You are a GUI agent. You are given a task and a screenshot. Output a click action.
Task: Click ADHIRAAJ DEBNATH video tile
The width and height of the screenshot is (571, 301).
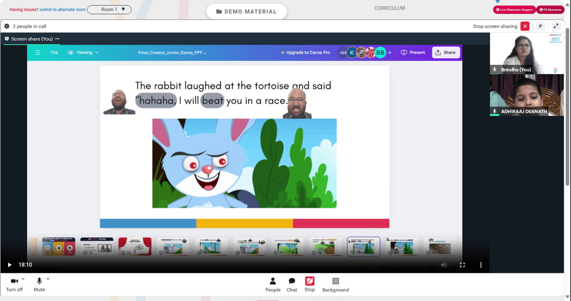(526, 95)
